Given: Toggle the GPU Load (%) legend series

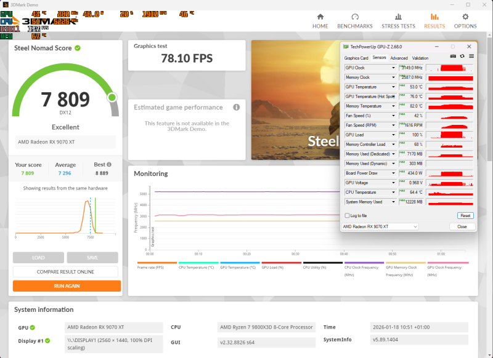Looking at the screenshot, I should tap(282, 266).
